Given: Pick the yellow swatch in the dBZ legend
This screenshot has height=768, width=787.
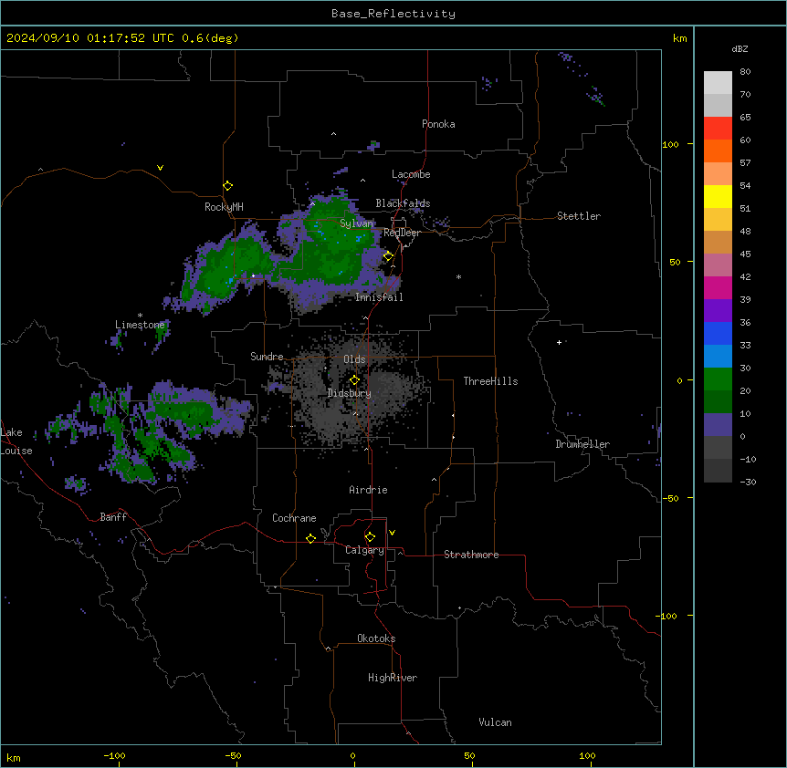Looking at the screenshot, I should pos(718,196).
